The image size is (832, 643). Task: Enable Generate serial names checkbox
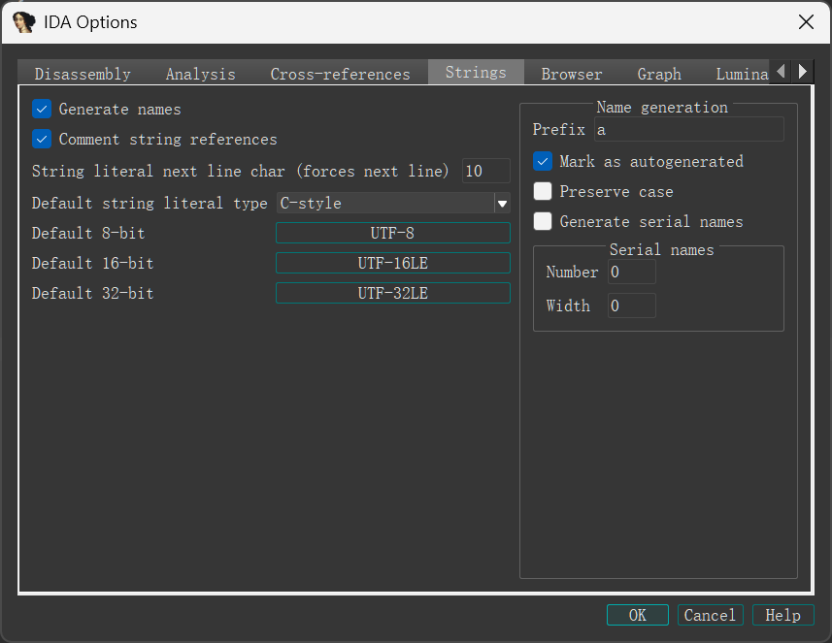543,222
